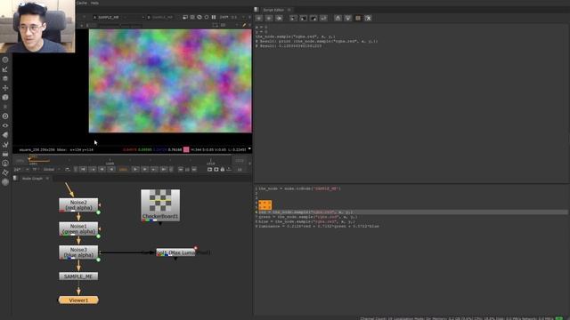Click the 'the_node = nuke.toNode' line
The image size is (570, 320).
[x=300, y=188]
